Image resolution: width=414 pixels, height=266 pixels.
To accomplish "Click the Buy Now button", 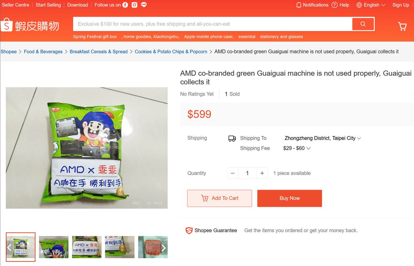I will pyautogui.click(x=289, y=198).
